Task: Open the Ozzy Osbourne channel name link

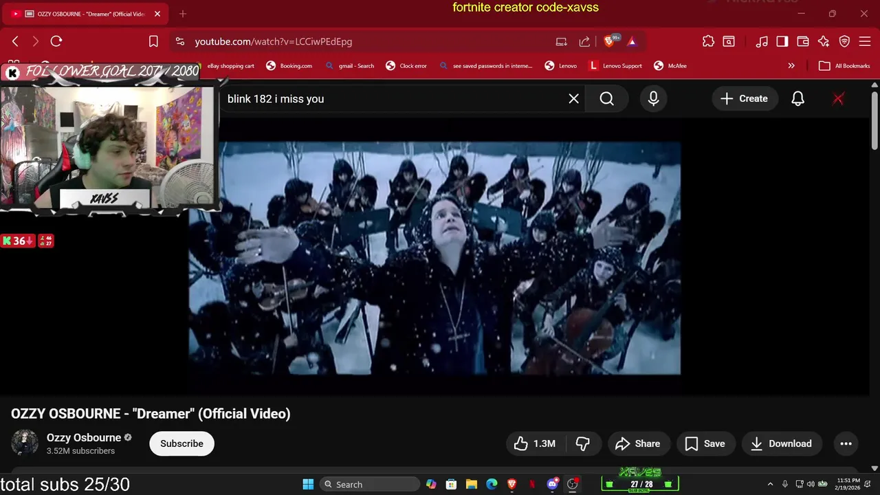Action: point(84,438)
